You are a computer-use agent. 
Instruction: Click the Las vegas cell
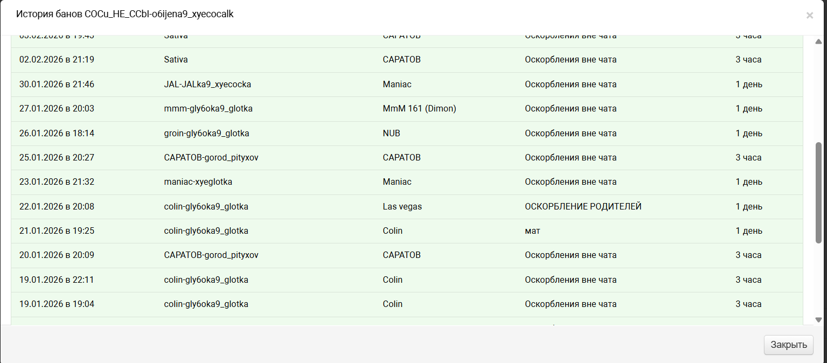point(402,207)
